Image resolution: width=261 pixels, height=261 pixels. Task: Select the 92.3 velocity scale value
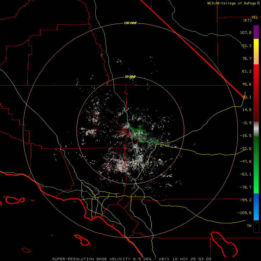point(247,46)
